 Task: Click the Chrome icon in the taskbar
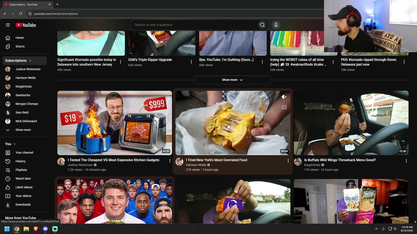(17, 229)
